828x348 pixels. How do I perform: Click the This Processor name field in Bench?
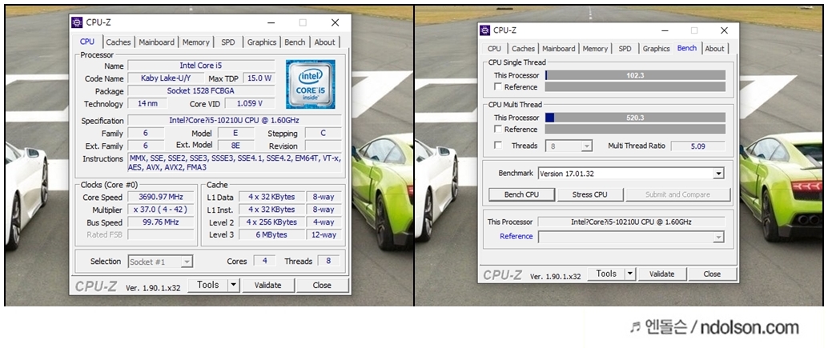632,222
